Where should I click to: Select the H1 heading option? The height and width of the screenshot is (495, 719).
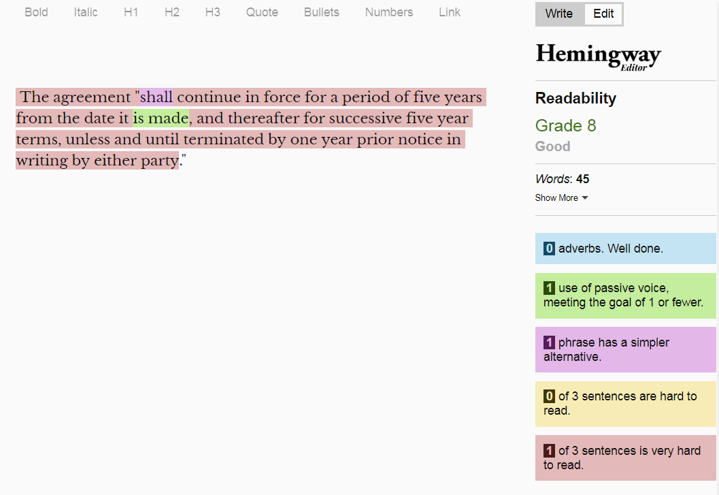[131, 12]
